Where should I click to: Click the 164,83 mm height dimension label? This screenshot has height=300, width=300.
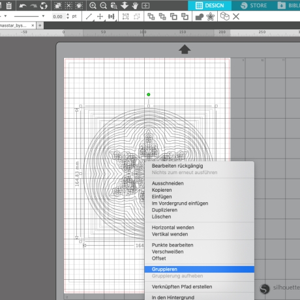coord(77,174)
